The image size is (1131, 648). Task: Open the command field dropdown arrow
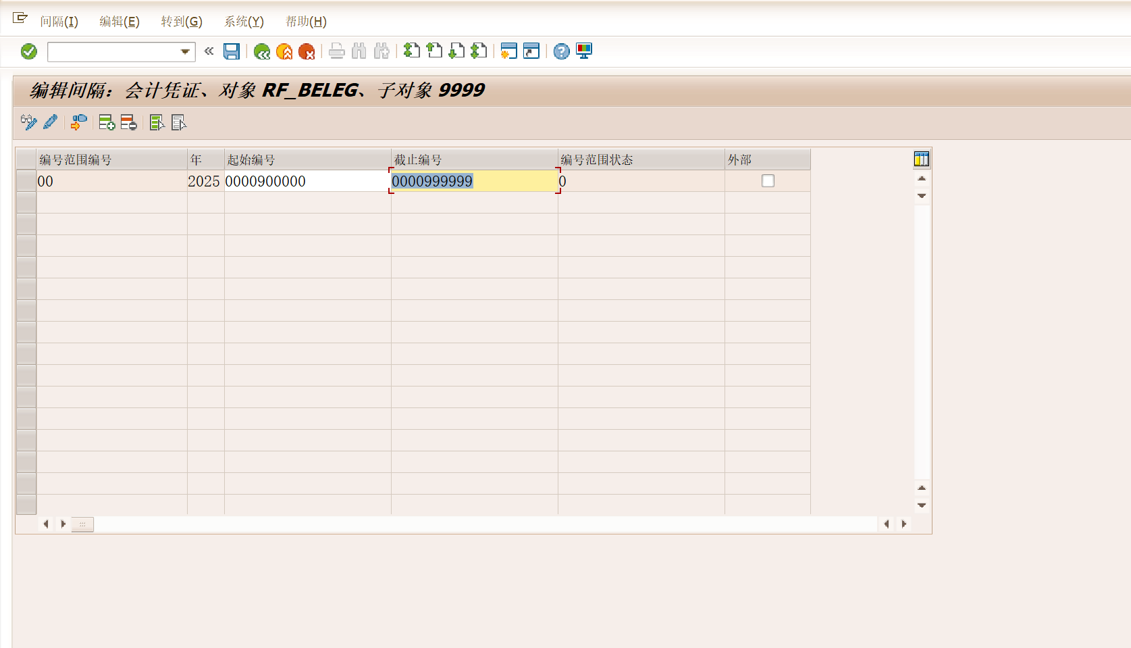(185, 52)
